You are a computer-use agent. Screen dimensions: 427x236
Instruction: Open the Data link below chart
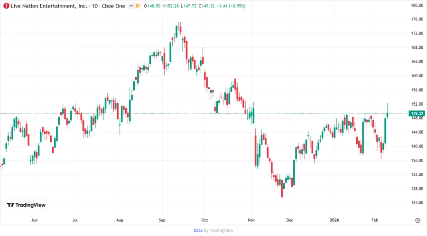click(x=198, y=231)
